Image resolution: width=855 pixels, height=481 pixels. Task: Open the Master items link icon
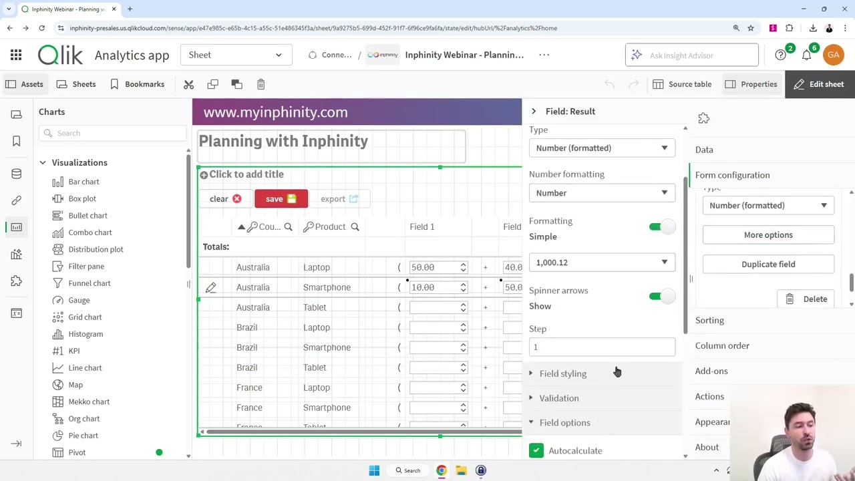[x=17, y=200]
